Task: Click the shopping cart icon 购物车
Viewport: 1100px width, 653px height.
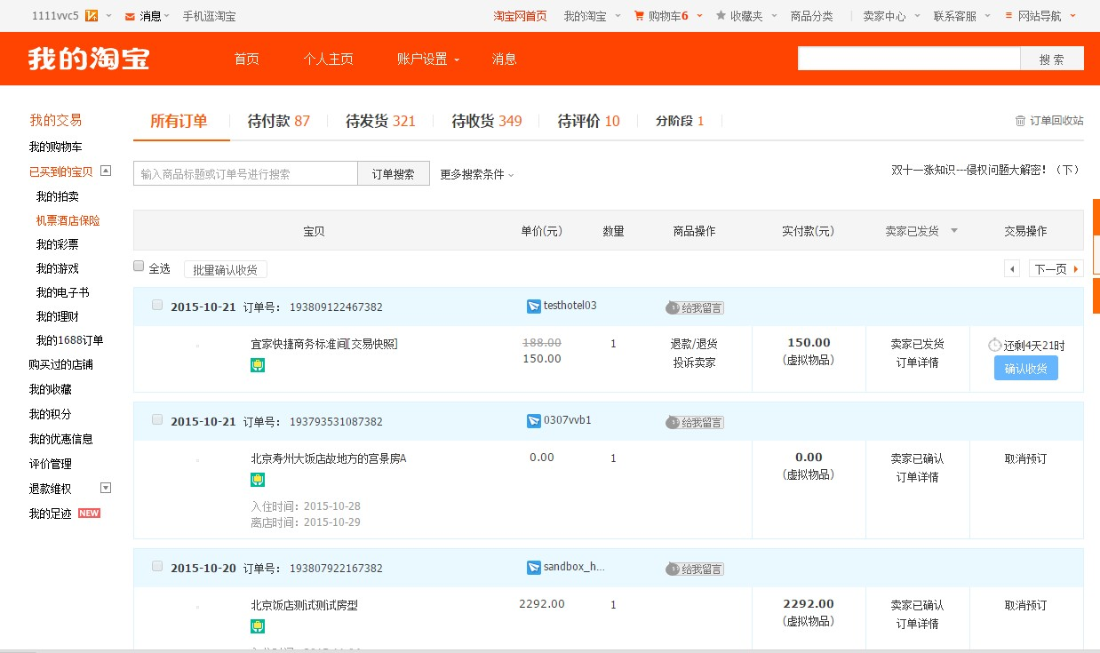Action: click(x=640, y=16)
